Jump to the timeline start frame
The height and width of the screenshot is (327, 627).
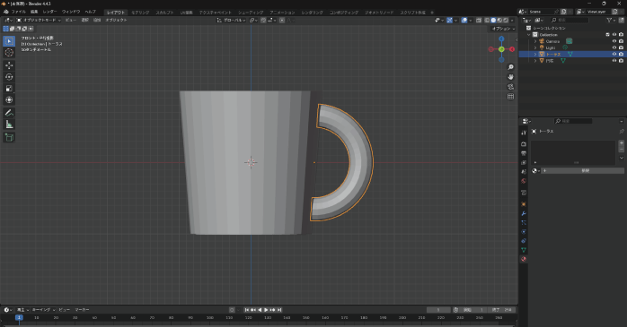247,310
